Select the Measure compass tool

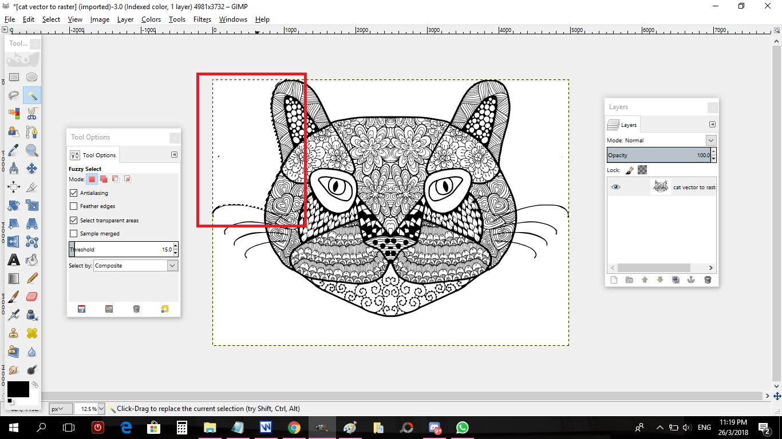[x=14, y=169]
